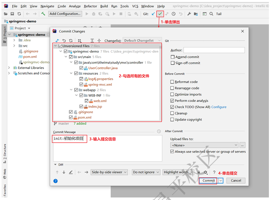270x200 pixels.
Task: Click the Run play icon next to Add Configuration
Action: pyautogui.click(x=87, y=14)
